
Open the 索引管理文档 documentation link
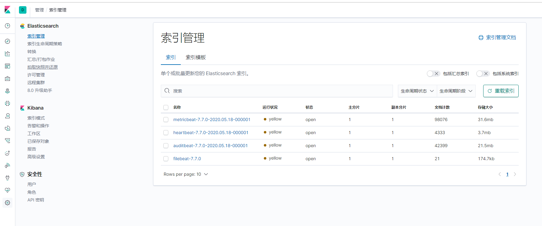click(x=501, y=38)
